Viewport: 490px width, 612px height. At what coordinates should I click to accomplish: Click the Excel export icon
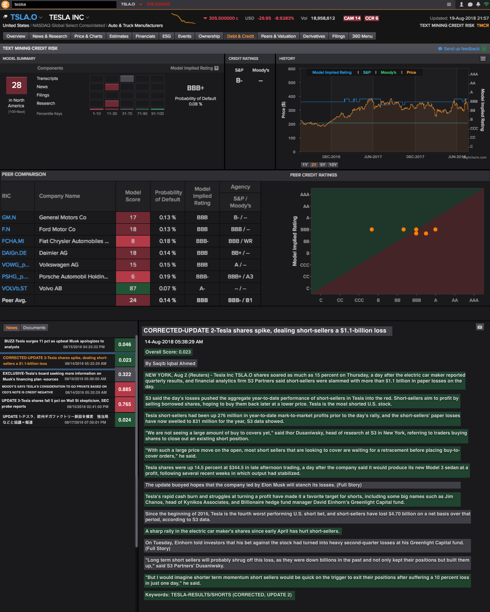[484, 49]
